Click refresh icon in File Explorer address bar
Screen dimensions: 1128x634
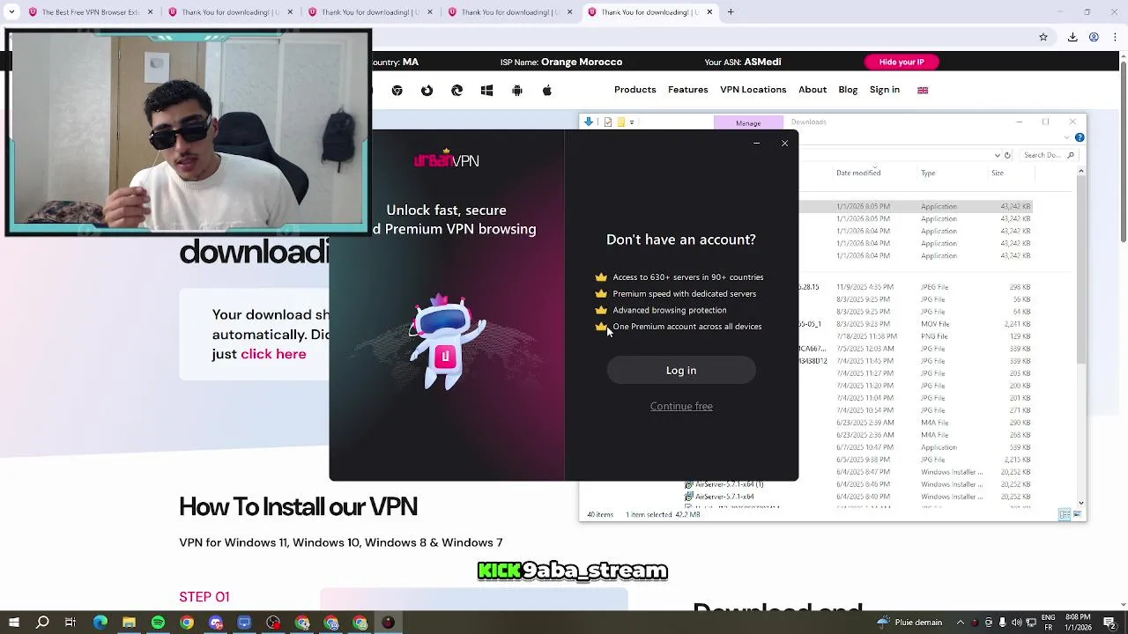click(x=1007, y=155)
